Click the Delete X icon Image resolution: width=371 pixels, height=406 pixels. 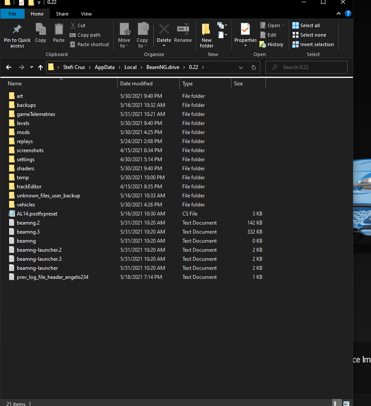coord(164,29)
